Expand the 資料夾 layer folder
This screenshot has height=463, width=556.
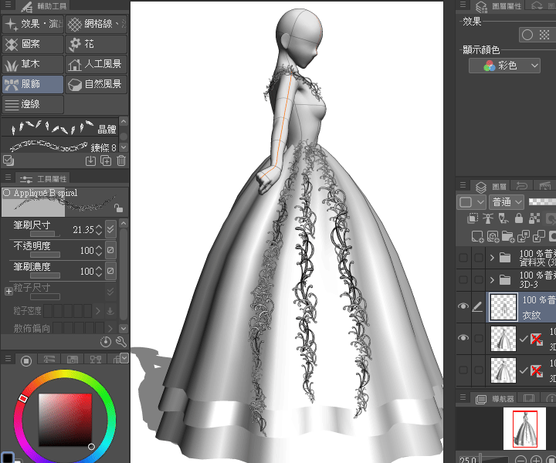point(492,258)
